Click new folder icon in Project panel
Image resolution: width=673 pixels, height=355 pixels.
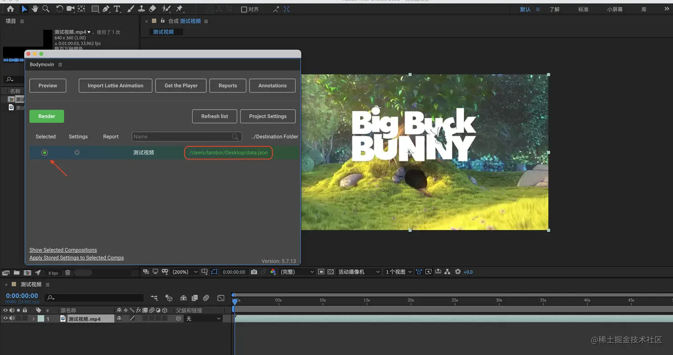(16, 273)
